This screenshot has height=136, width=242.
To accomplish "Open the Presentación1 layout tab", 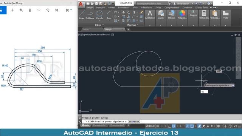I will coord(100,125).
